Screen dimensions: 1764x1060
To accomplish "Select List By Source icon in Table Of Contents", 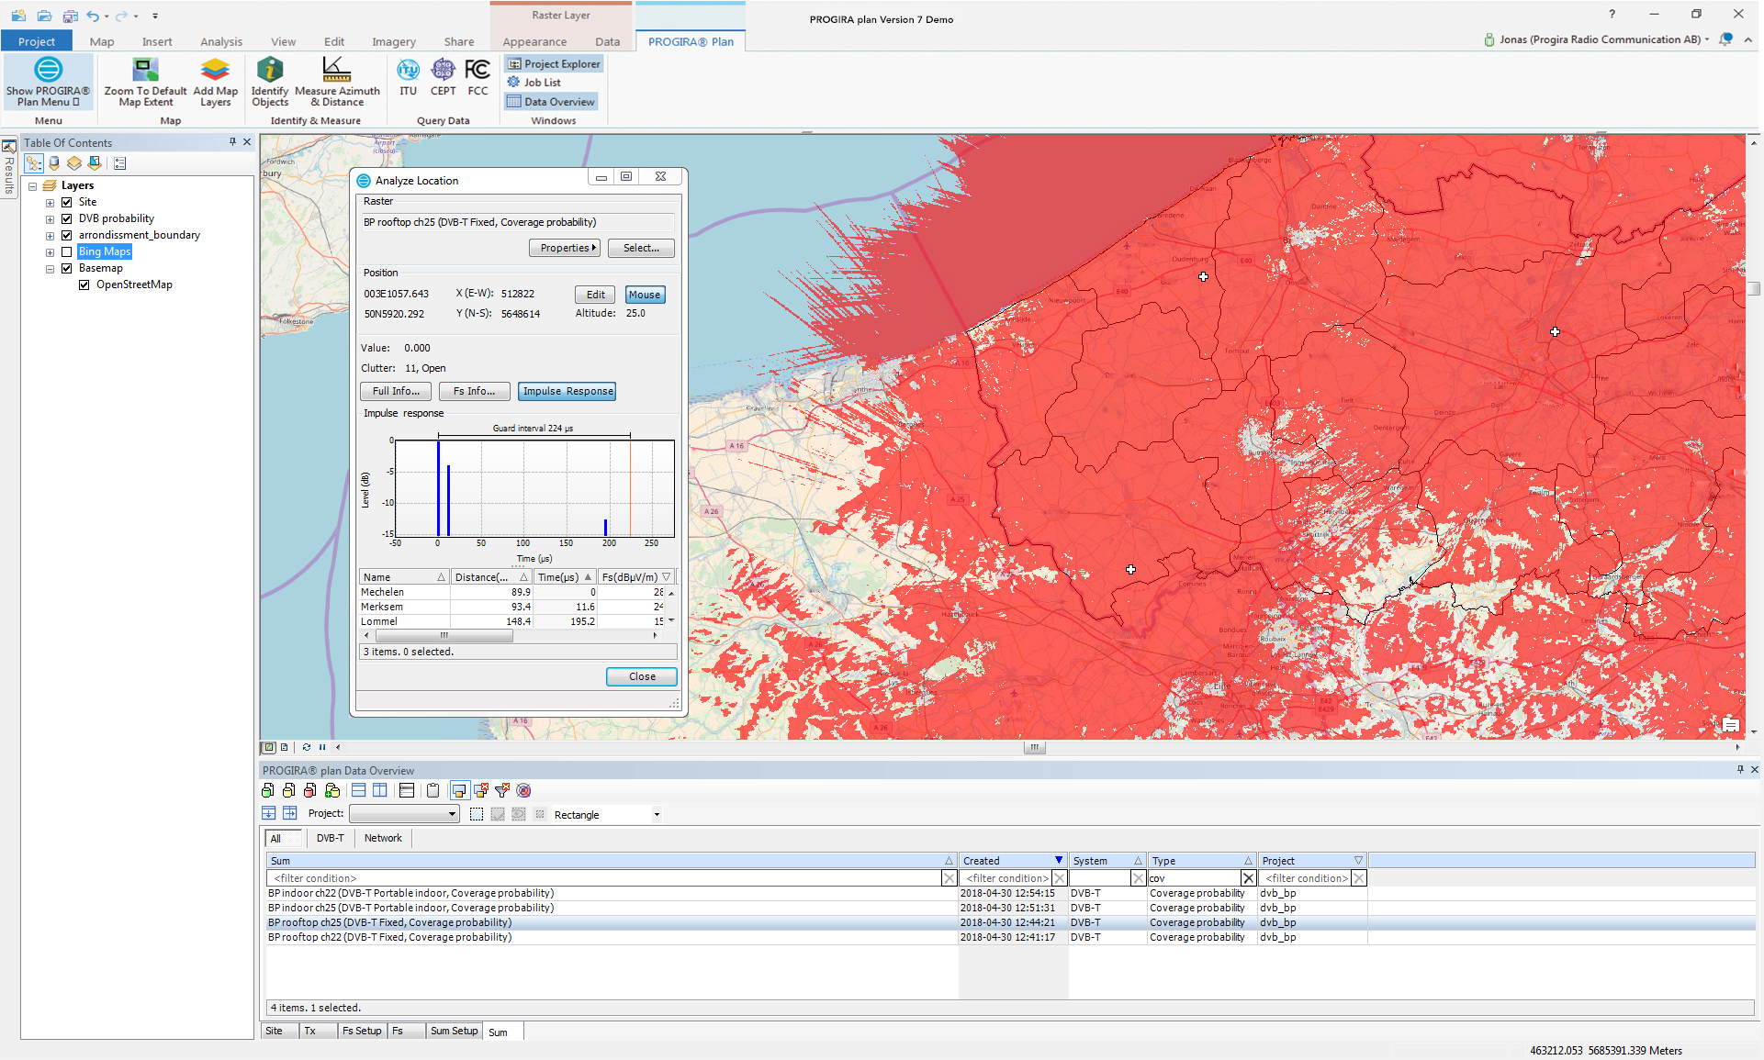I will click(x=54, y=163).
